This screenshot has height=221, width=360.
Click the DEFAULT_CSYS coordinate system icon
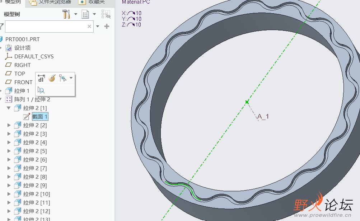[9, 56]
